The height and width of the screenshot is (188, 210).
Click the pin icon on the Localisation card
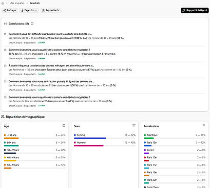pyautogui.click(x=204, y=126)
